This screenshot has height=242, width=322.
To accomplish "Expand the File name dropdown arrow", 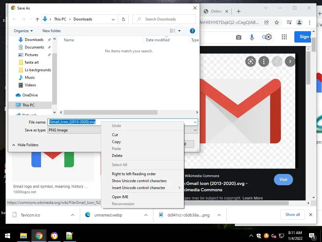I will tap(195, 122).
